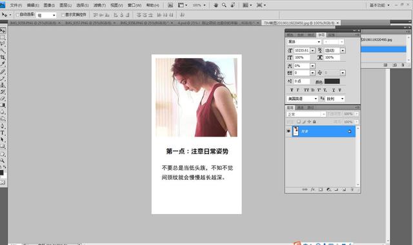Screen dimensions: 413x245
Task: Click the add layer mask button
Action: [x=321, y=190]
